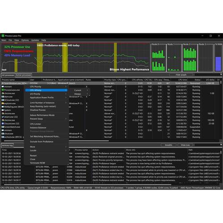Click the View Log button
The width and height of the screenshot is (223, 223).
point(185,145)
